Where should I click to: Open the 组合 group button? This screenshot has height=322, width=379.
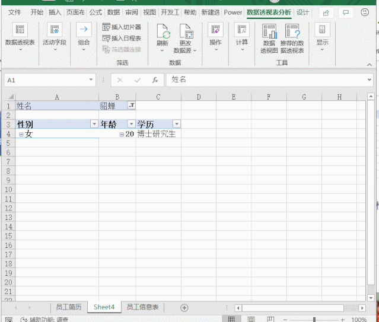84,36
